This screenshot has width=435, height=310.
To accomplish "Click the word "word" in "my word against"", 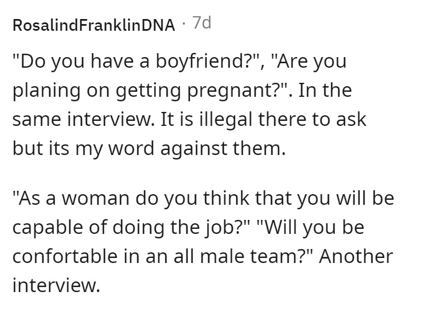I will click(131, 148).
